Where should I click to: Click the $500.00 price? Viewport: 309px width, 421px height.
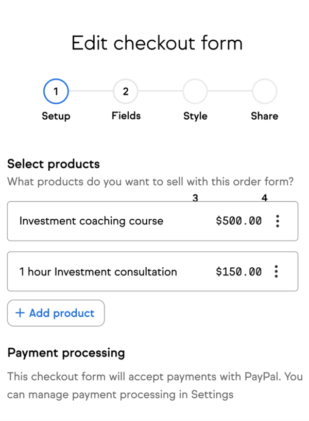[238, 221]
